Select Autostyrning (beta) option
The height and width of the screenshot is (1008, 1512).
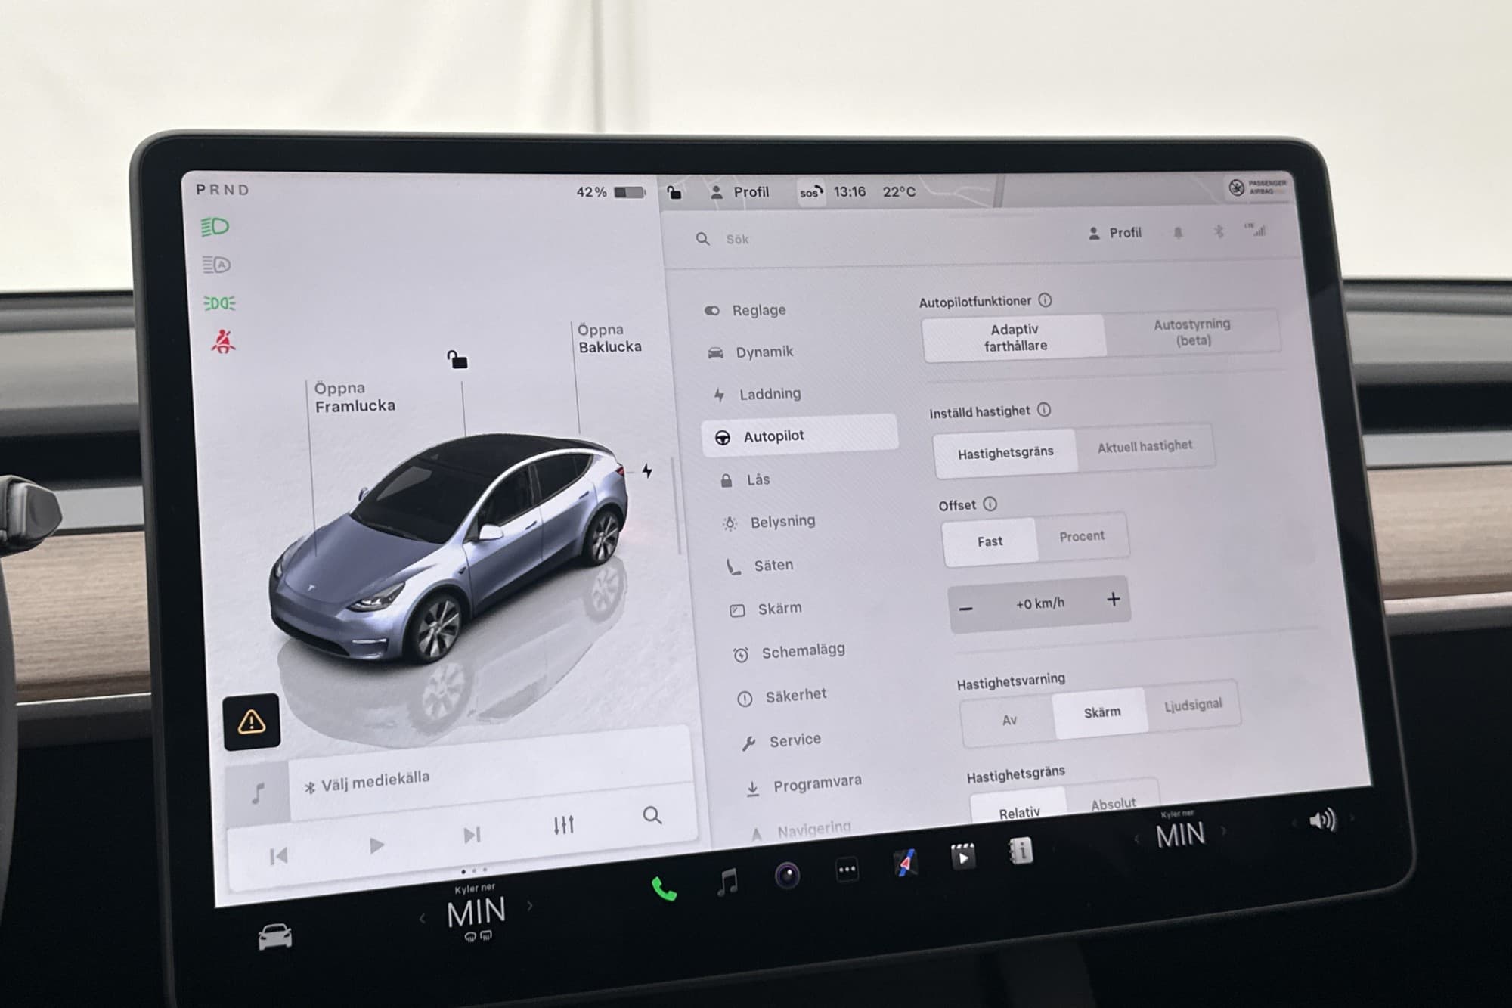pos(1192,331)
